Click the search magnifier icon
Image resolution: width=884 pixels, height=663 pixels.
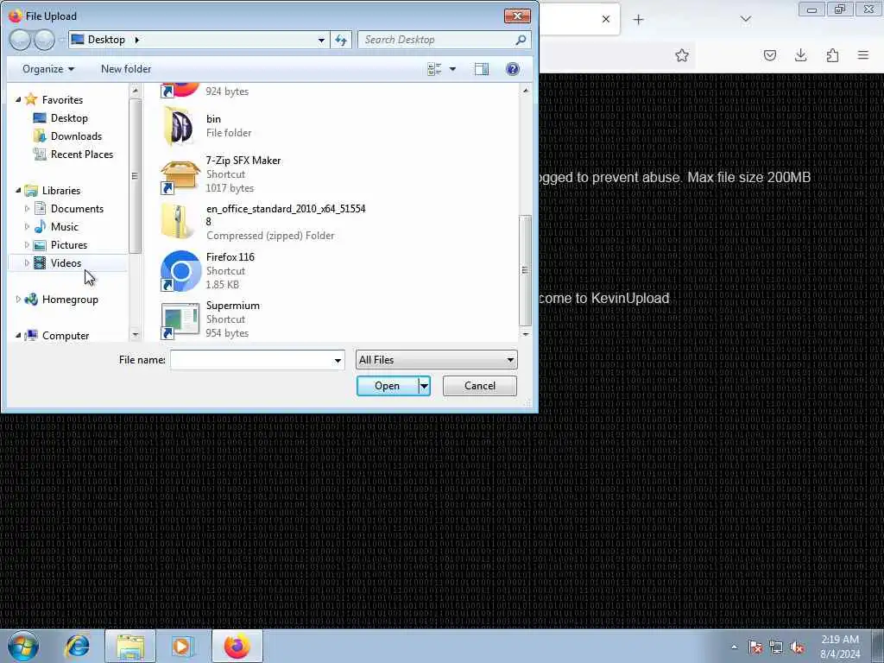click(521, 40)
